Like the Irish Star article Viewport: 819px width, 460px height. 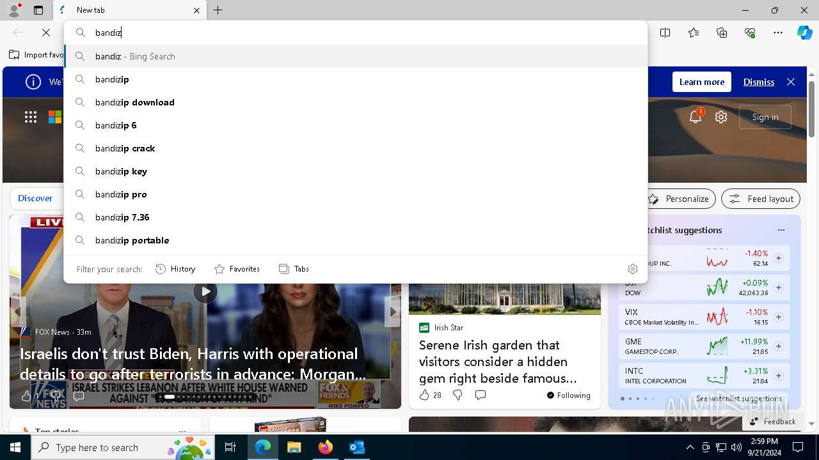(424, 395)
